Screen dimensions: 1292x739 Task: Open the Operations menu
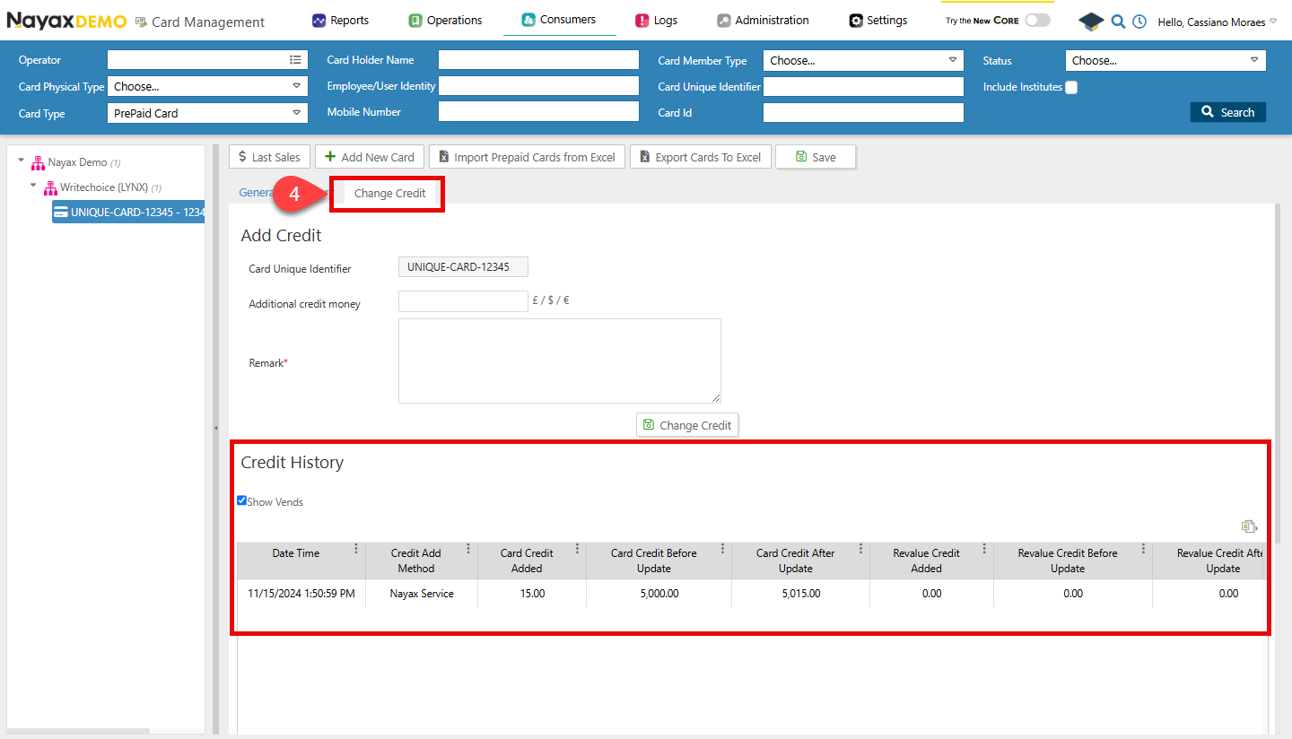(445, 20)
